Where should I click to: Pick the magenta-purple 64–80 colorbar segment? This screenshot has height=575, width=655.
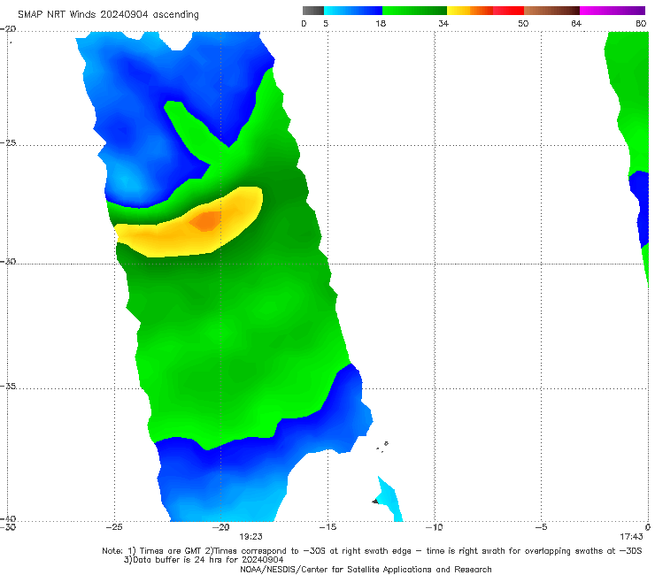pyautogui.click(x=613, y=11)
